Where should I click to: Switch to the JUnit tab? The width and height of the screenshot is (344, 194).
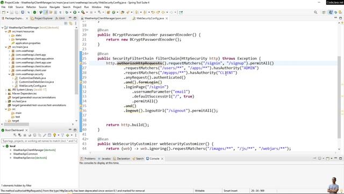point(60,18)
